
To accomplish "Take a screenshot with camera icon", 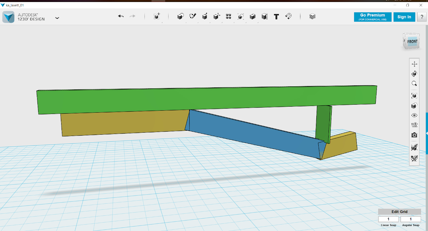I will [x=414, y=135].
